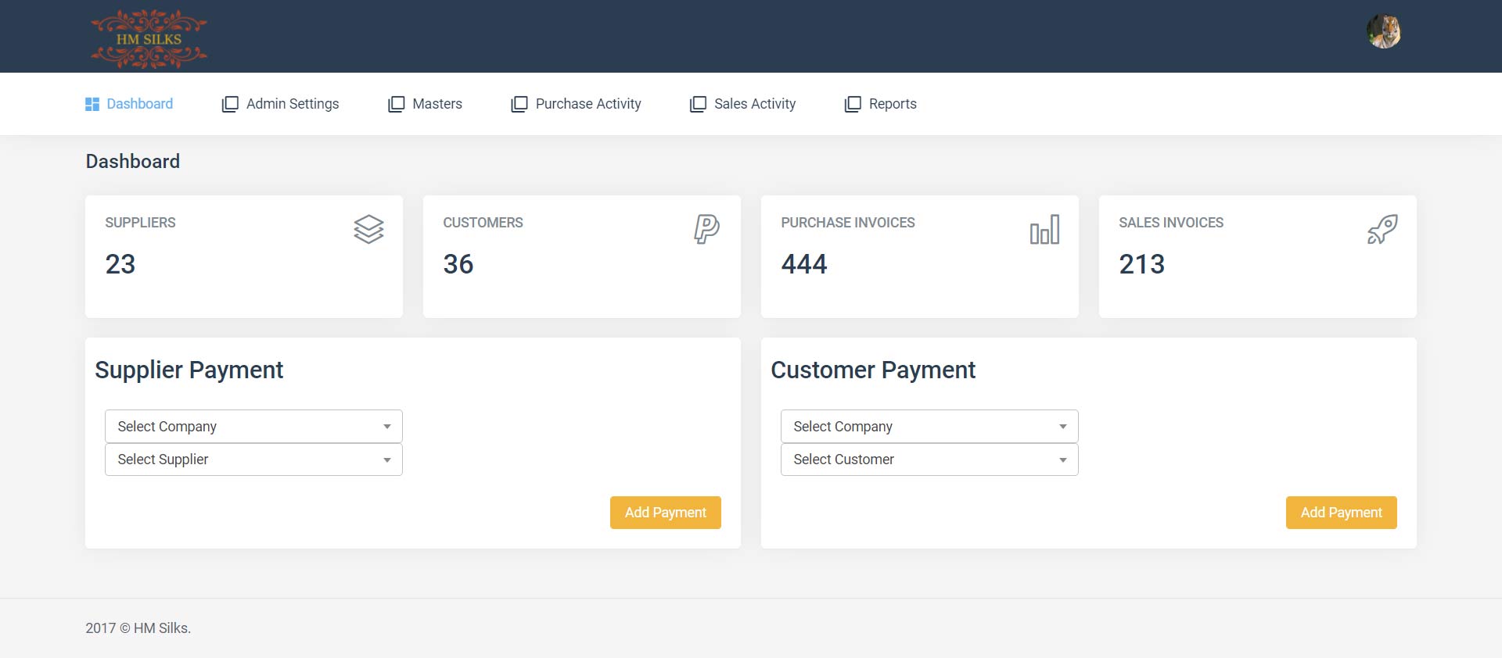Click the HM Silks logo
The image size is (1502, 658).
tap(149, 38)
